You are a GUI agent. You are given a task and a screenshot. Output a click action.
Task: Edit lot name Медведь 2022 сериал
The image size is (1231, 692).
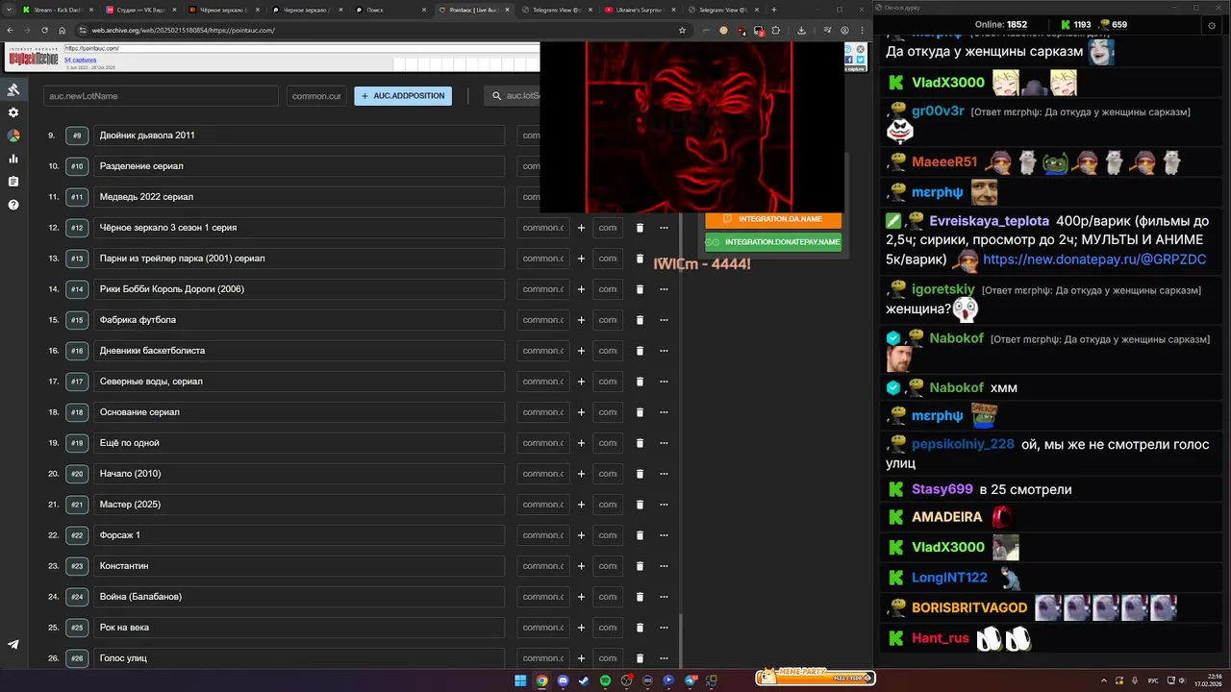point(299,197)
